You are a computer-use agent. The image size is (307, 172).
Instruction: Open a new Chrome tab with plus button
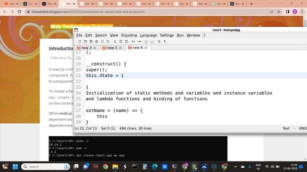pos(251,4)
